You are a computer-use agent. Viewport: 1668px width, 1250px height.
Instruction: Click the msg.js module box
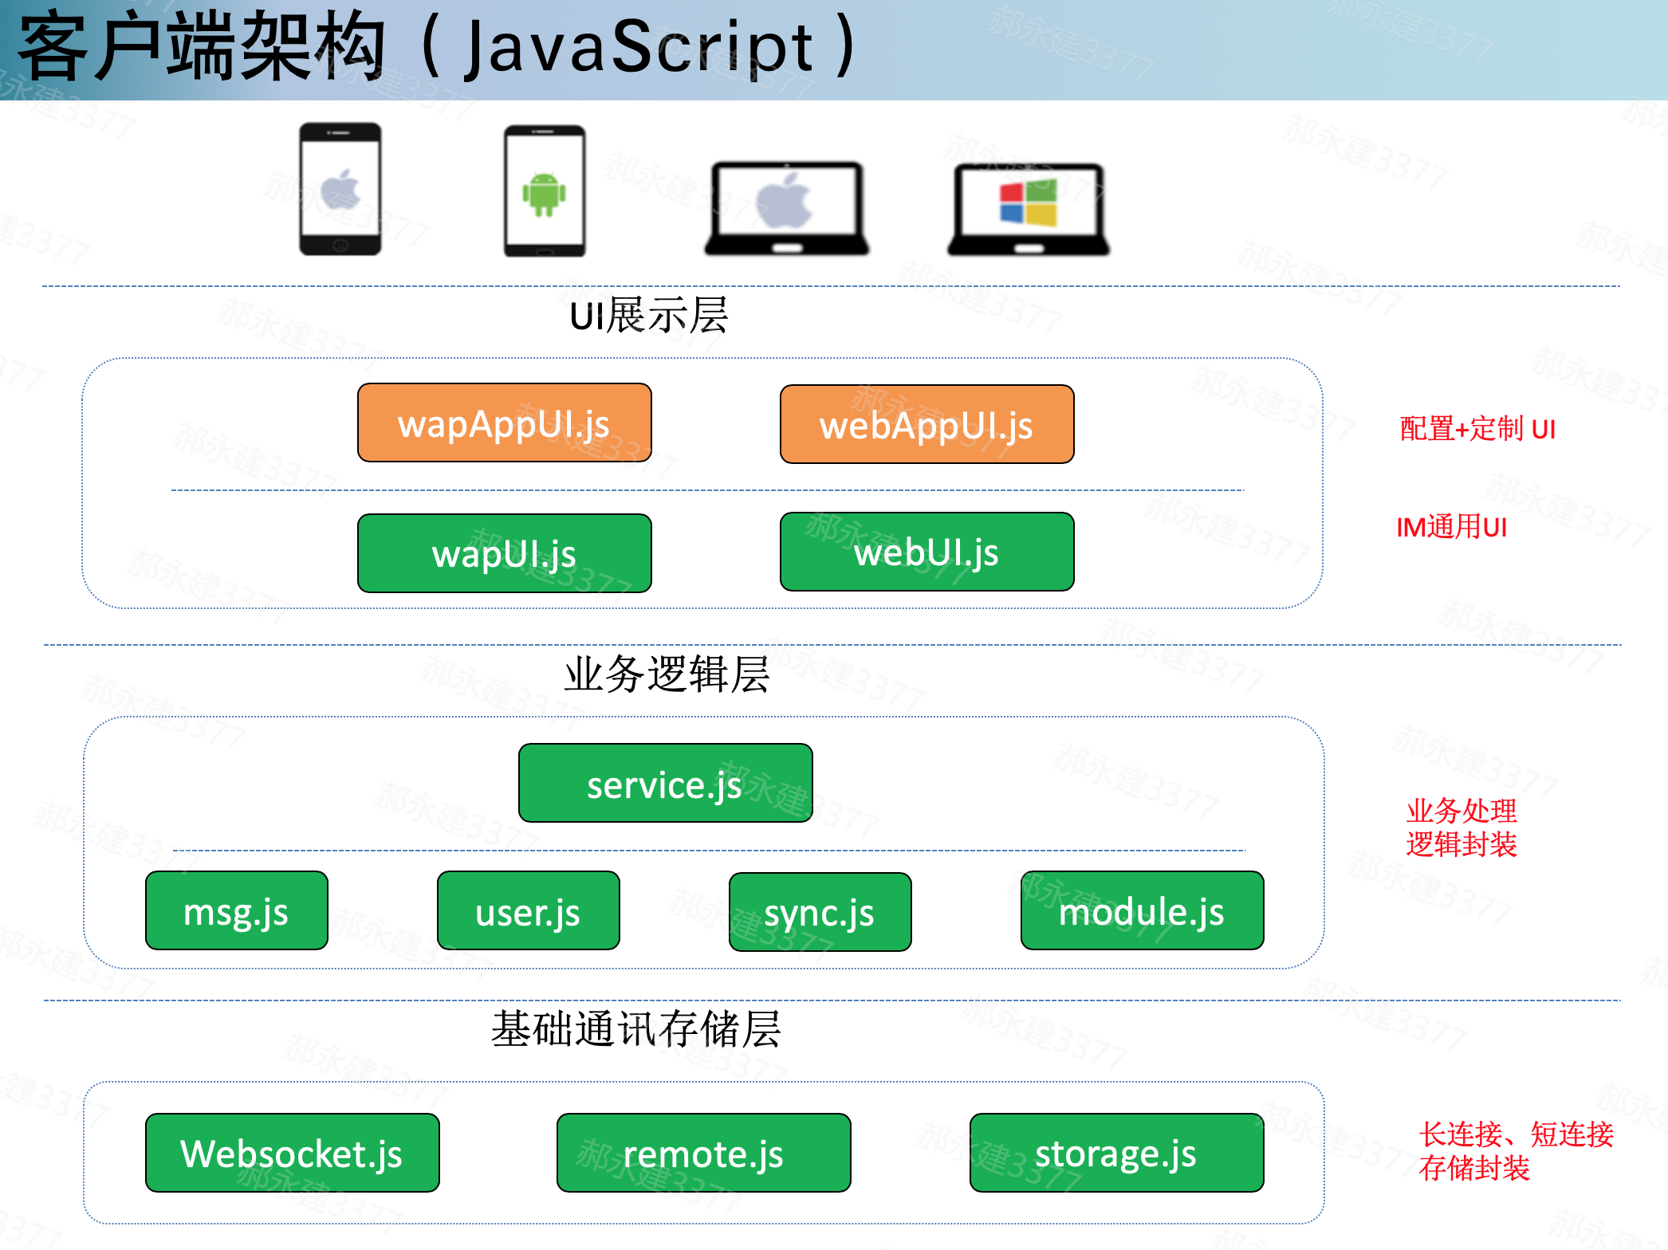[x=236, y=910]
